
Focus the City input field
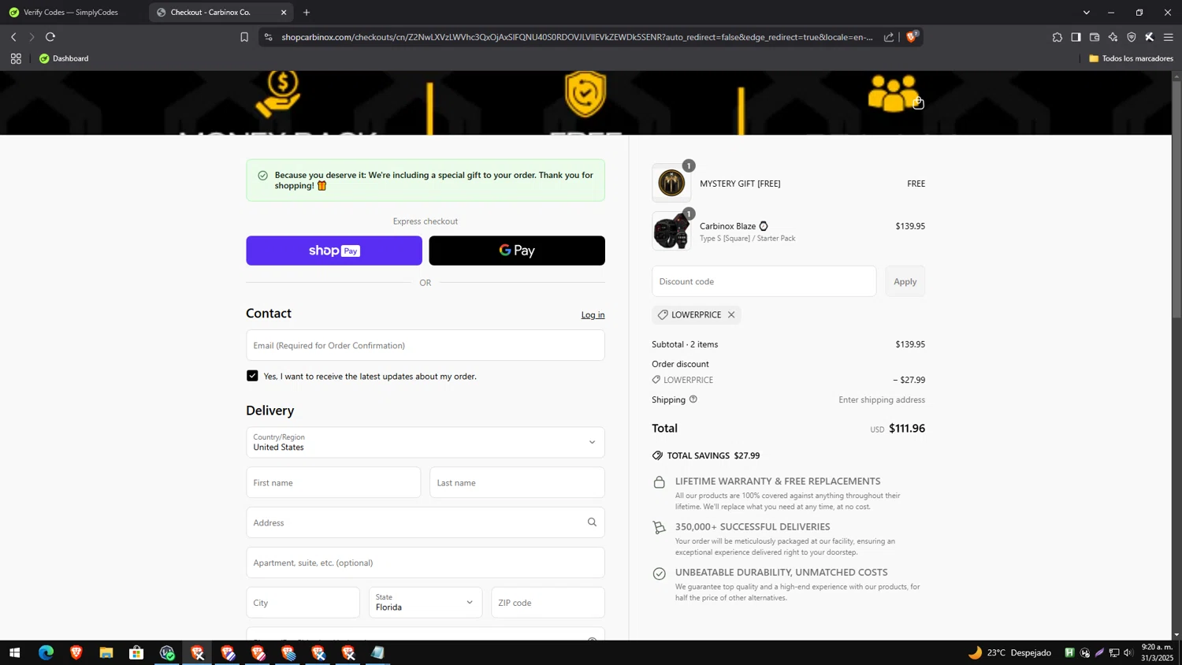(x=303, y=603)
